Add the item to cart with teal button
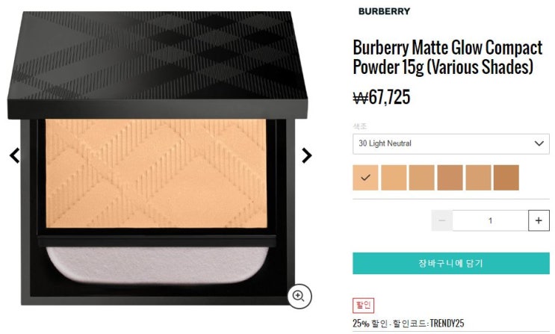Image resolution: width=555 pixels, height=334 pixels. tap(451, 263)
